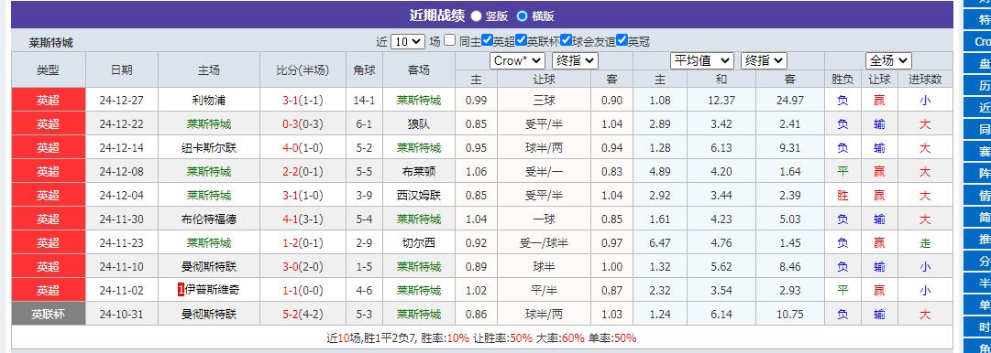Click handicap value 受一/球半
Screen dimensions: 991x353
pyautogui.click(x=545, y=242)
